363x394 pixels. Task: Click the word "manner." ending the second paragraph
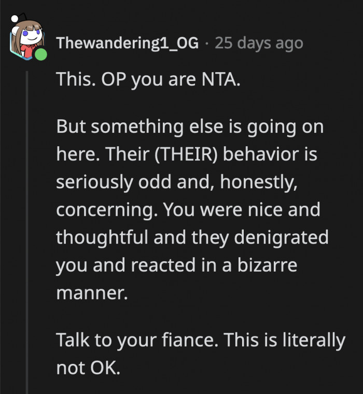tap(91, 293)
